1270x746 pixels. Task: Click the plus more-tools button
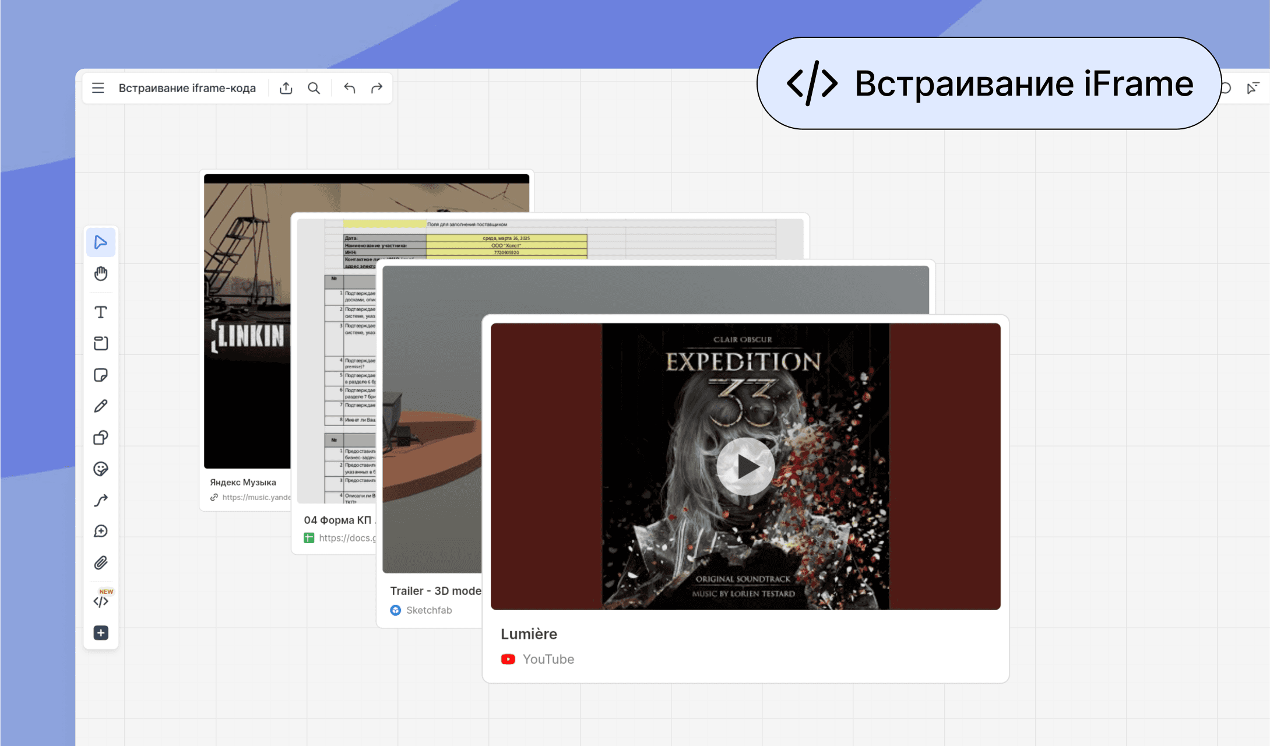click(x=101, y=633)
